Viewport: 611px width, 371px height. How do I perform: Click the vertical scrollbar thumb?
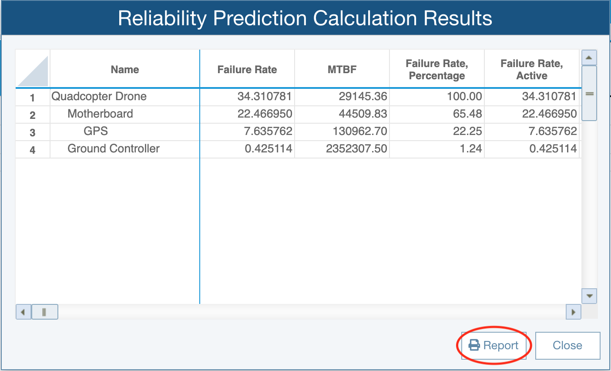tap(589, 93)
